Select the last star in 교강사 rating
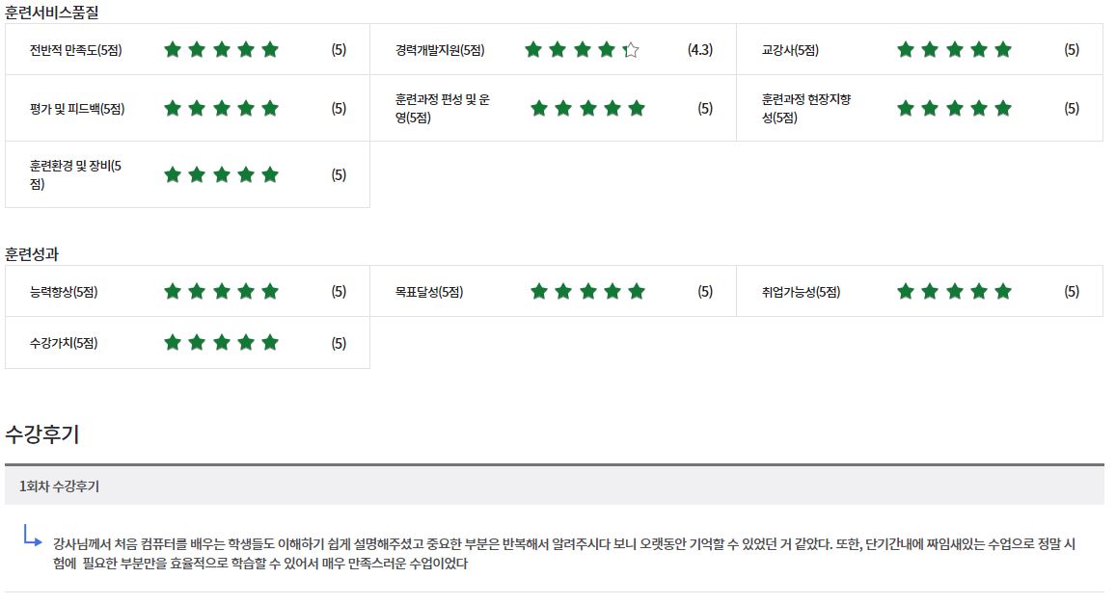1116x604 pixels. 1003,50
